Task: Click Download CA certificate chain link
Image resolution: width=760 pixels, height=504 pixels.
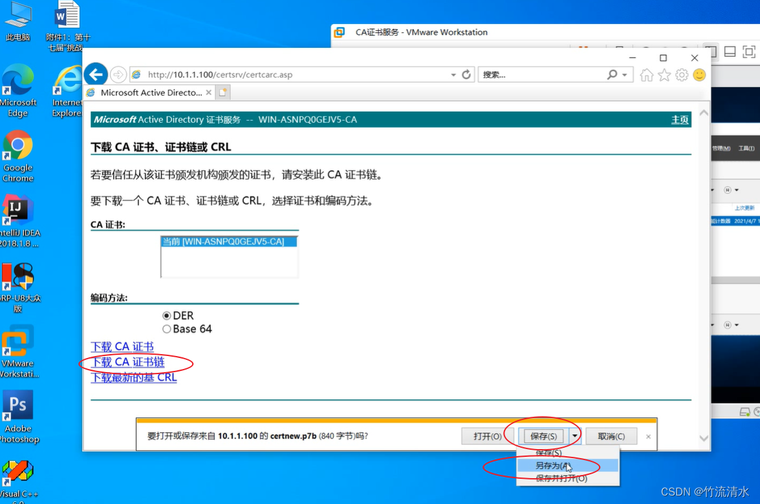Action: (x=127, y=362)
